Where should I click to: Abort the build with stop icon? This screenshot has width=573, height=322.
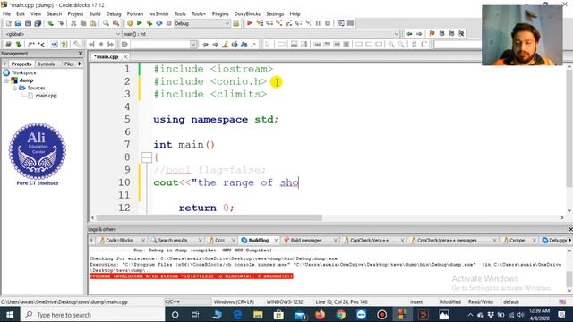[x=169, y=23]
